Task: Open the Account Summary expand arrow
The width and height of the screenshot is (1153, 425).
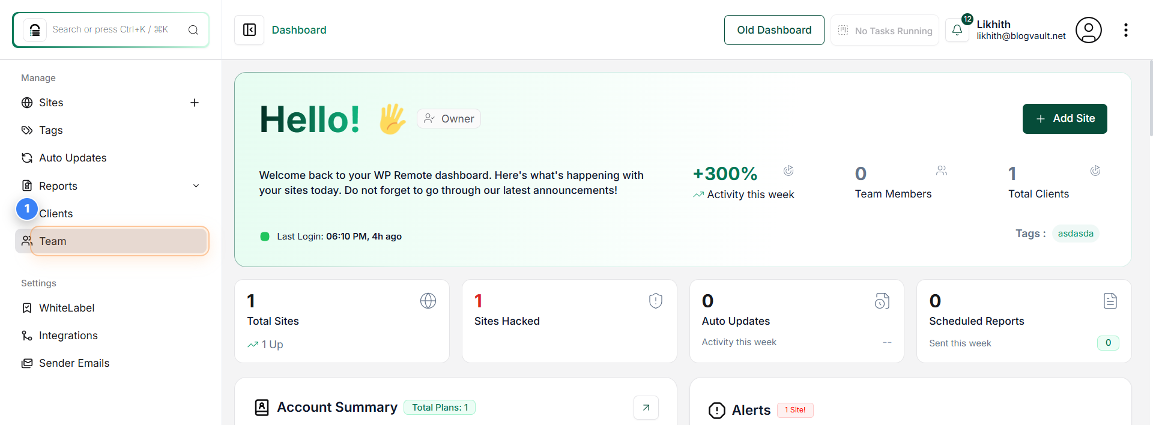Action: click(x=646, y=407)
